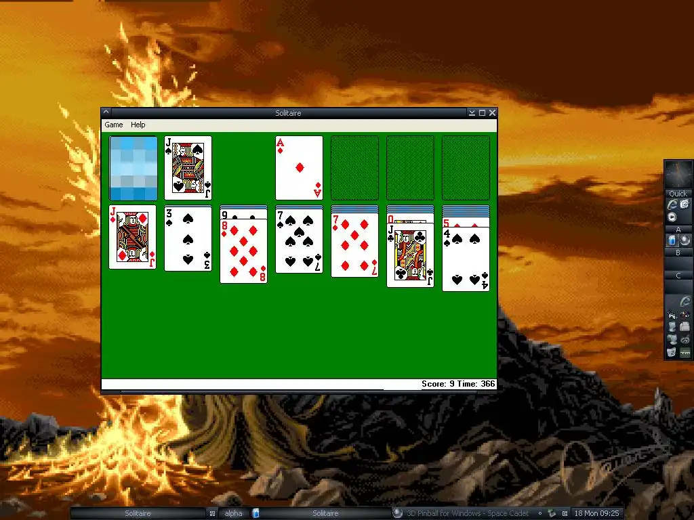Image resolution: width=694 pixels, height=520 pixels.
Task: Click the third empty foundation slot
Action: tap(410, 168)
